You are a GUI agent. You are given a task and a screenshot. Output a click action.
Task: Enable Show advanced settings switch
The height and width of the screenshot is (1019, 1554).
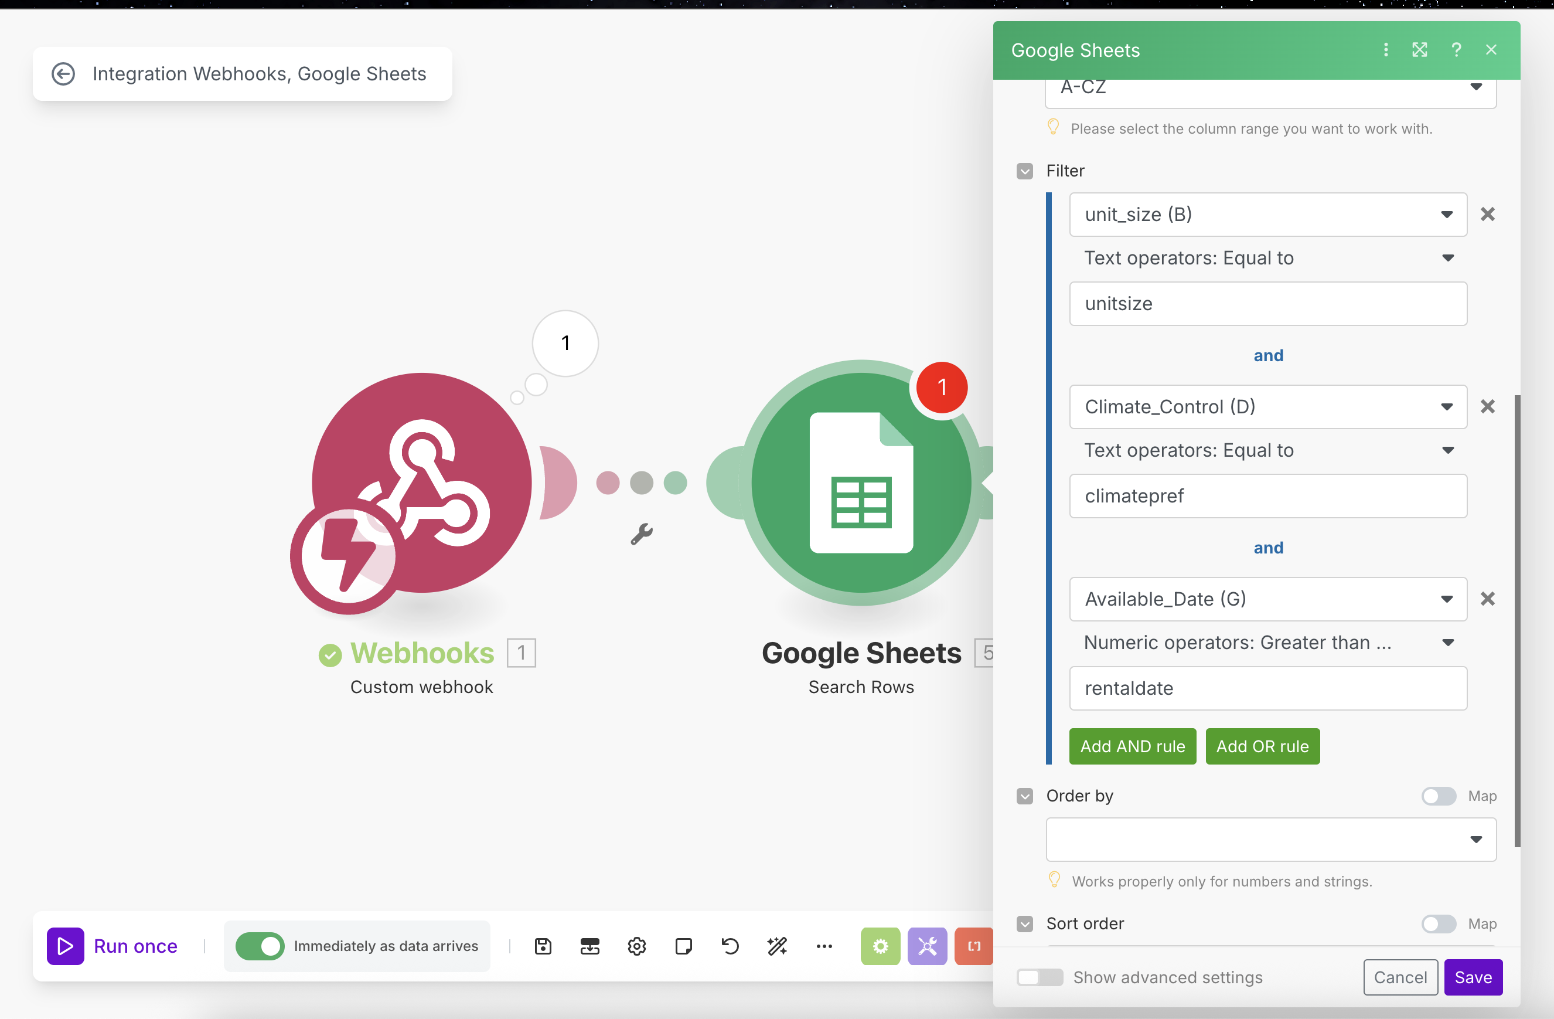point(1039,977)
